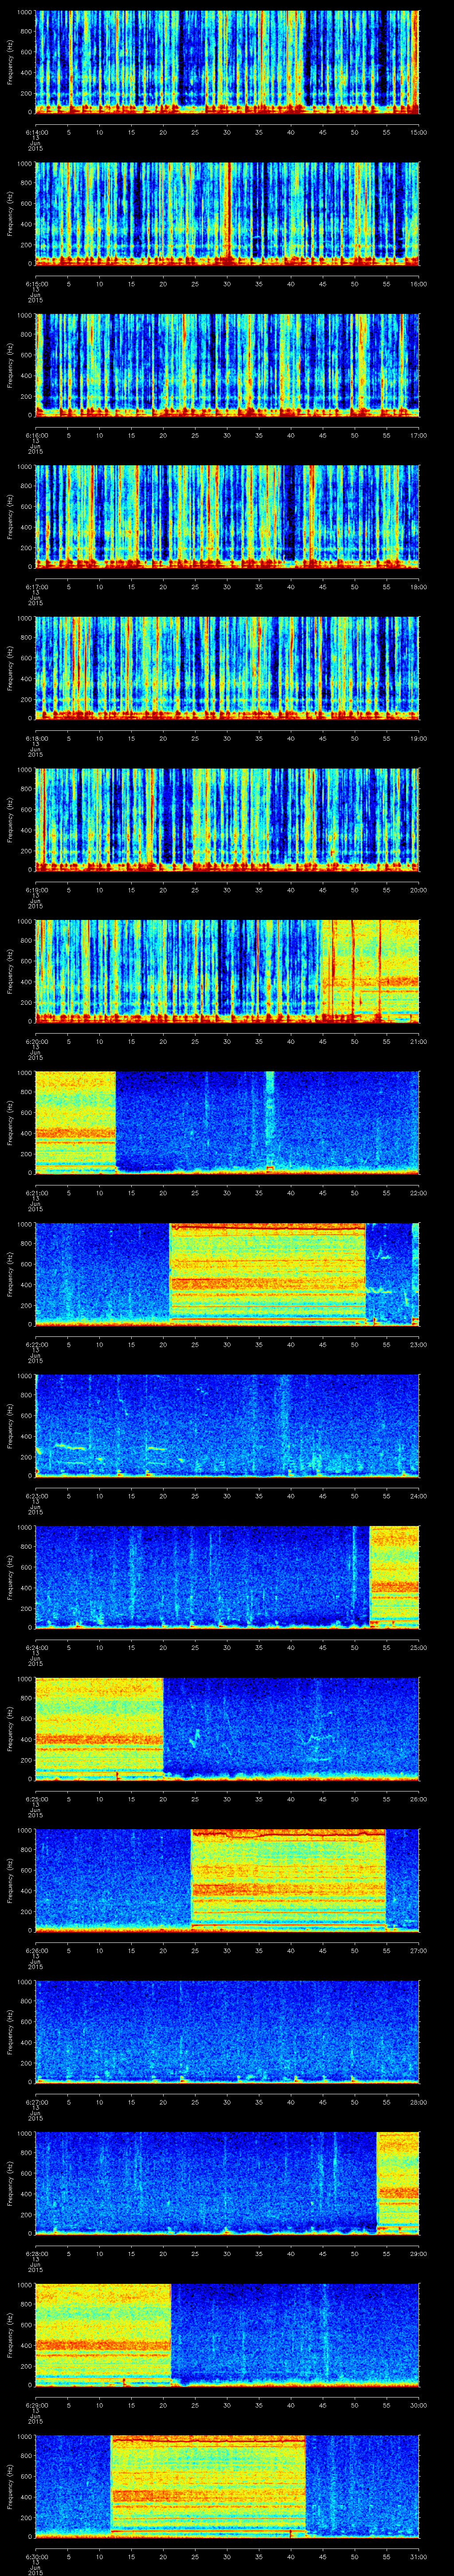Click the spectrogram panel starting at 6:14:00
The width and height of the screenshot is (454, 2576).
coord(227,62)
